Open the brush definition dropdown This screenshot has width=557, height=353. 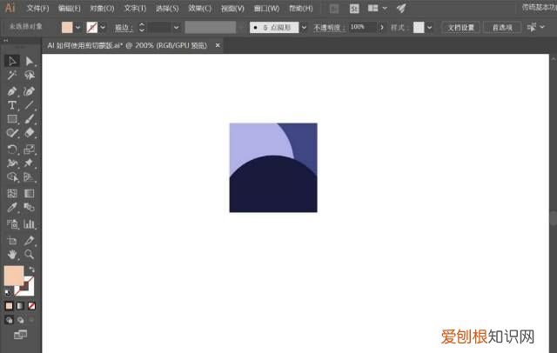(304, 27)
